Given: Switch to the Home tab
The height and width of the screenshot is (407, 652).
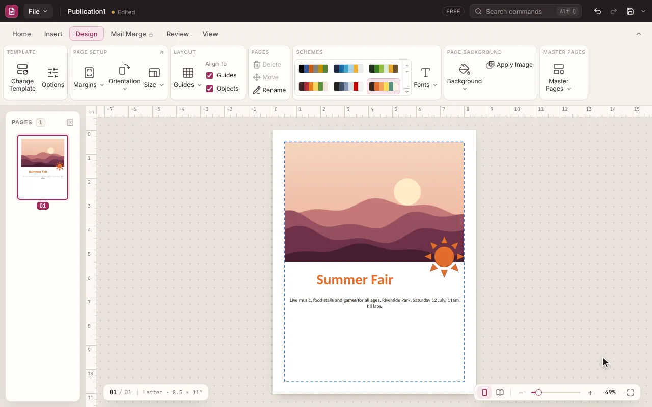Looking at the screenshot, I should pyautogui.click(x=21, y=34).
